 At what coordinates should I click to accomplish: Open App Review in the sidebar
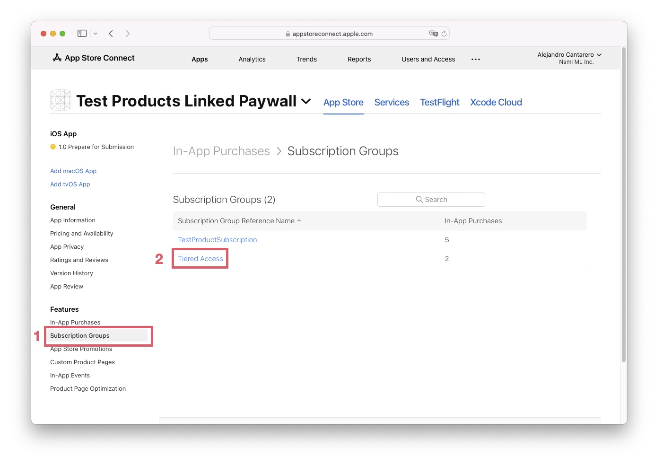(x=67, y=287)
